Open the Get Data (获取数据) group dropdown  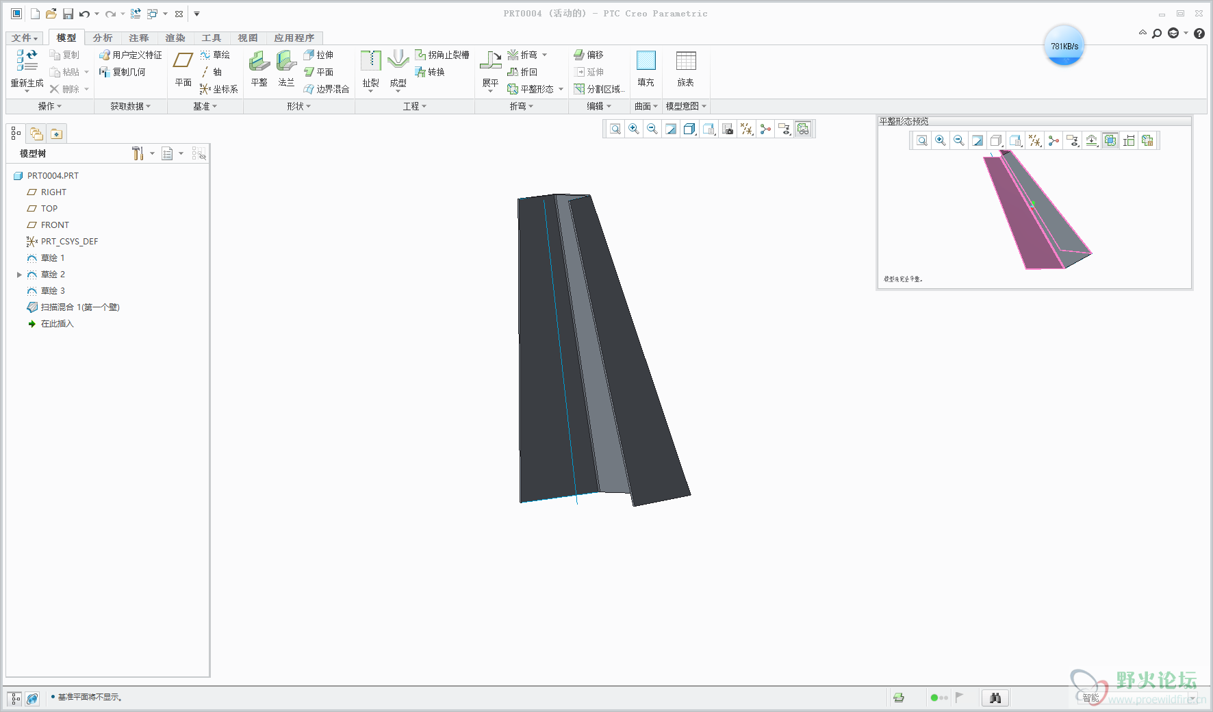(x=130, y=106)
